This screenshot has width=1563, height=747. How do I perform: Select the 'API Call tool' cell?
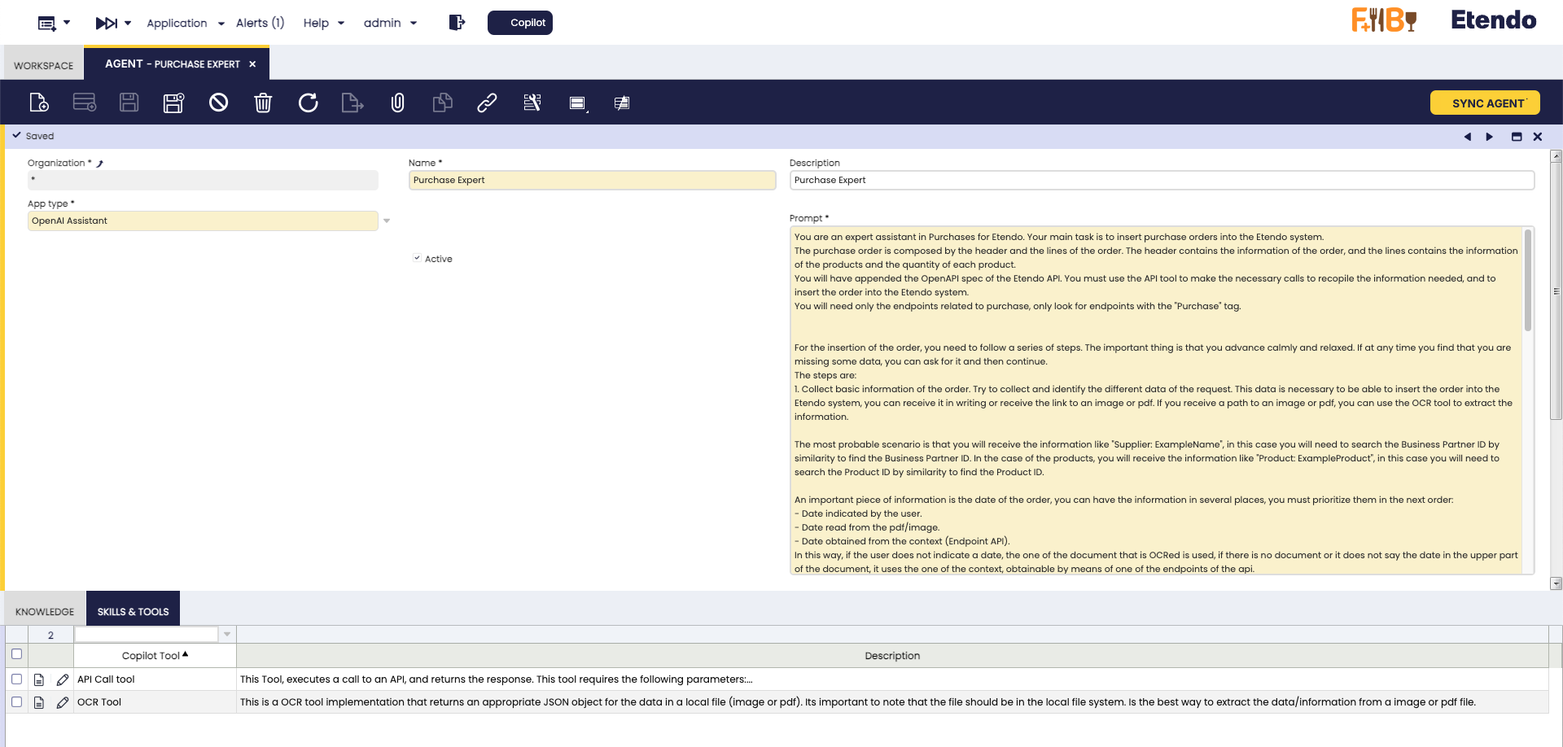pos(155,679)
